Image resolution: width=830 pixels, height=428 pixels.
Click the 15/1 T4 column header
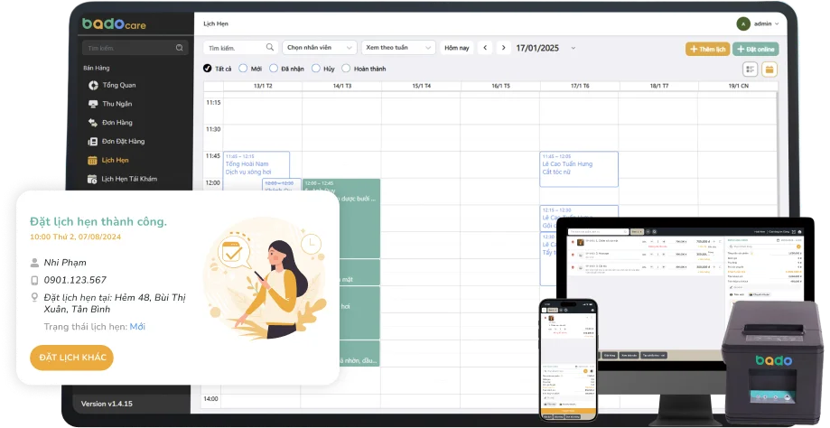point(422,86)
